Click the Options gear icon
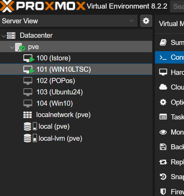 [x=163, y=102]
